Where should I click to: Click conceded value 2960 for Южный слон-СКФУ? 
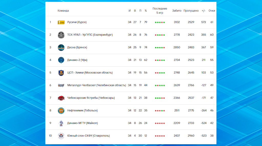191,136
